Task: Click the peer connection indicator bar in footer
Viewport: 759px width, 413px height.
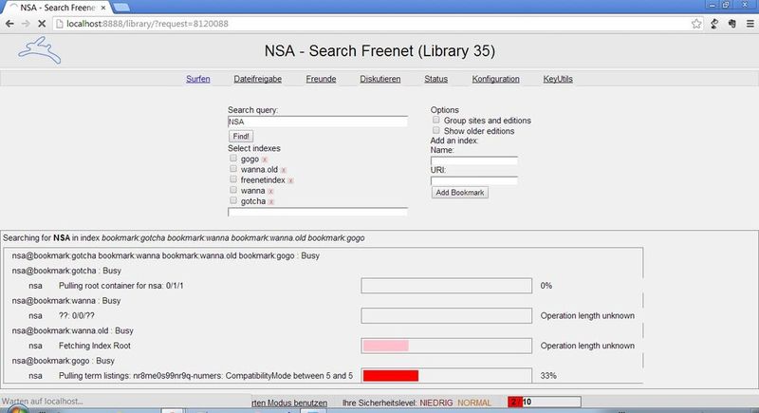Action: [x=545, y=402]
